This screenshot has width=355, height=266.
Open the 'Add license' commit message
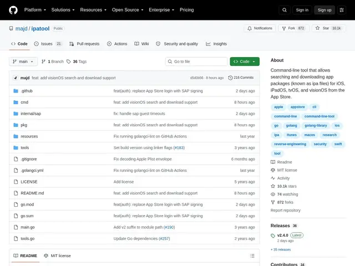pos(124,182)
